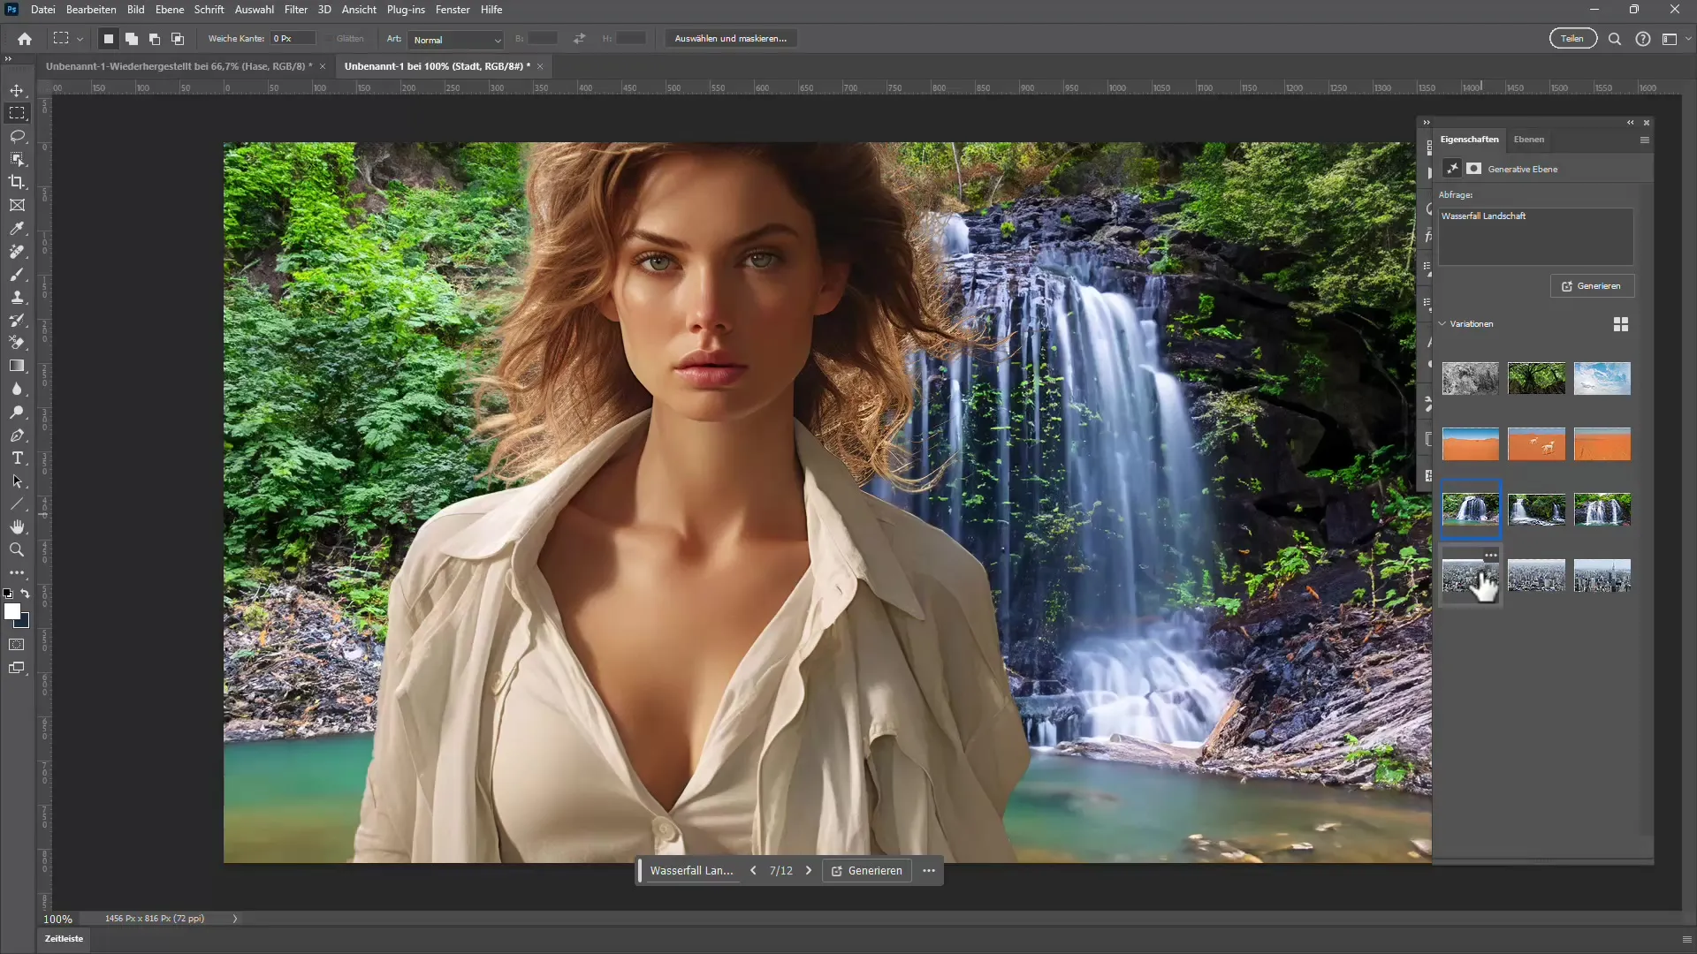The width and height of the screenshot is (1697, 954).
Task: Select the Dodge tool
Action: [x=17, y=413]
